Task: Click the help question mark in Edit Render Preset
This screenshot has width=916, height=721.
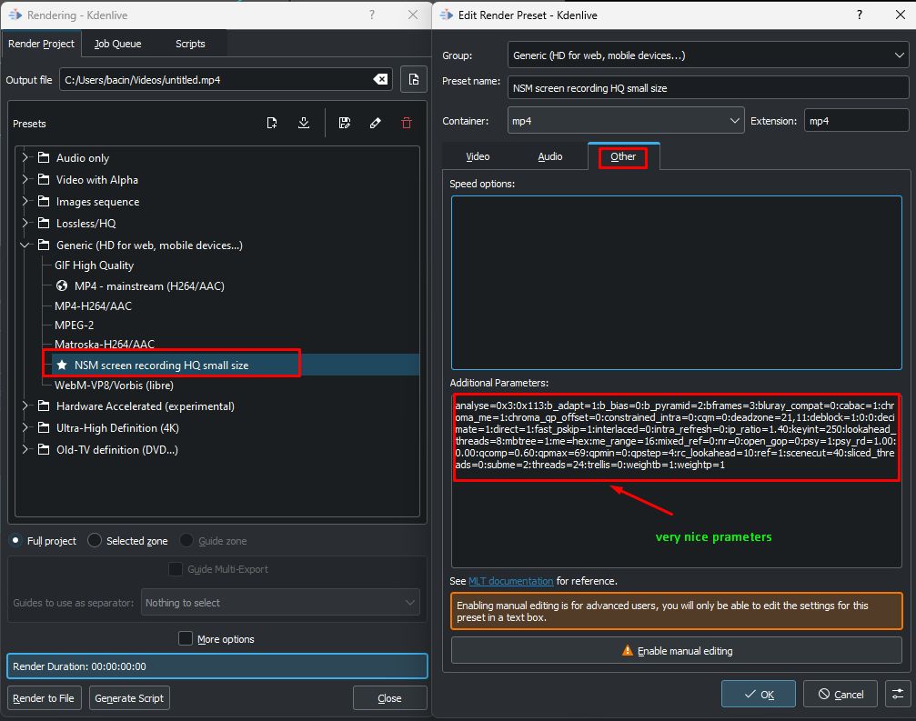Action: coord(860,15)
